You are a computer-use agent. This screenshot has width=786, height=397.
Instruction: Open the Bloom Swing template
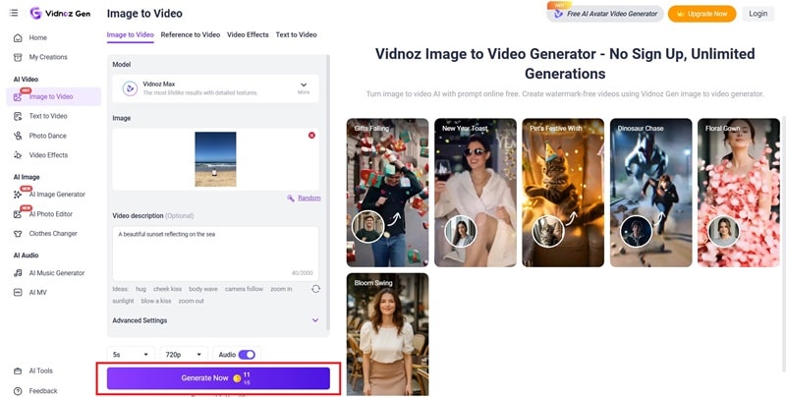(x=387, y=334)
